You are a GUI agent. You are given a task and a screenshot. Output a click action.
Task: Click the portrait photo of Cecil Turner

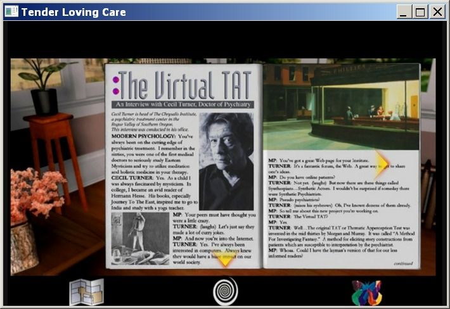pyautogui.click(x=226, y=161)
